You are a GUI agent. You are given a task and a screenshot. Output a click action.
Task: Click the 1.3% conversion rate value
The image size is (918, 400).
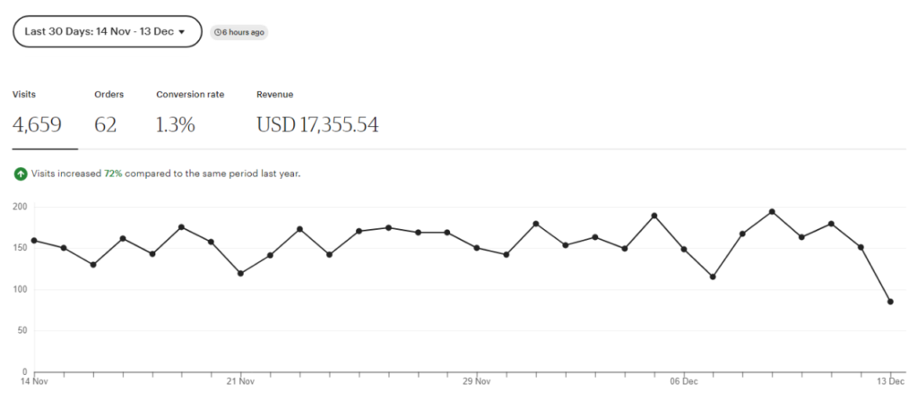pos(175,124)
